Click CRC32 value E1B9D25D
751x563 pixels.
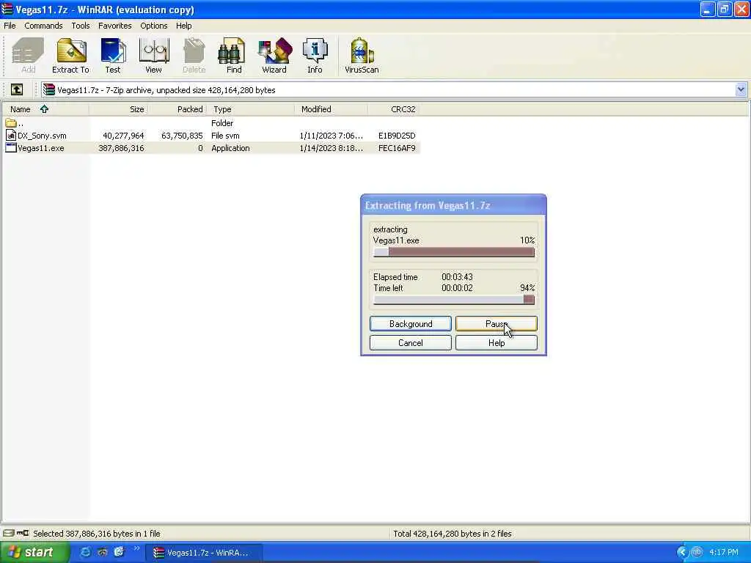(x=397, y=136)
